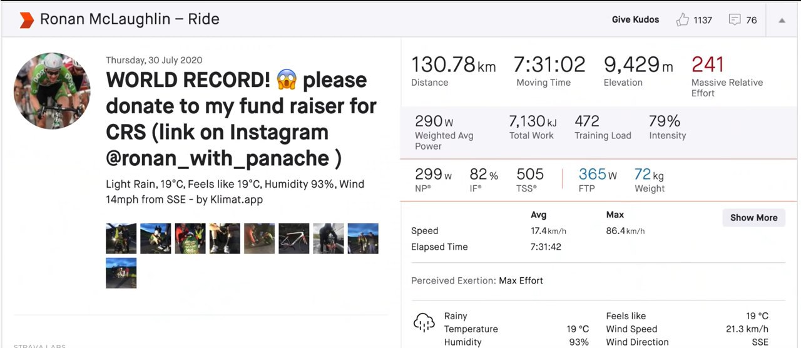Click Give Kudos button

(x=635, y=19)
